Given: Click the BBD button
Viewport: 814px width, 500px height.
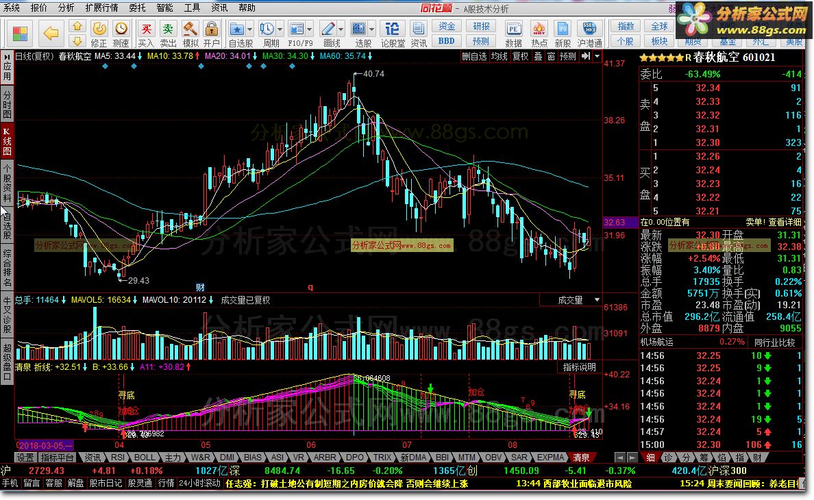Looking at the screenshot, I should [447, 41].
